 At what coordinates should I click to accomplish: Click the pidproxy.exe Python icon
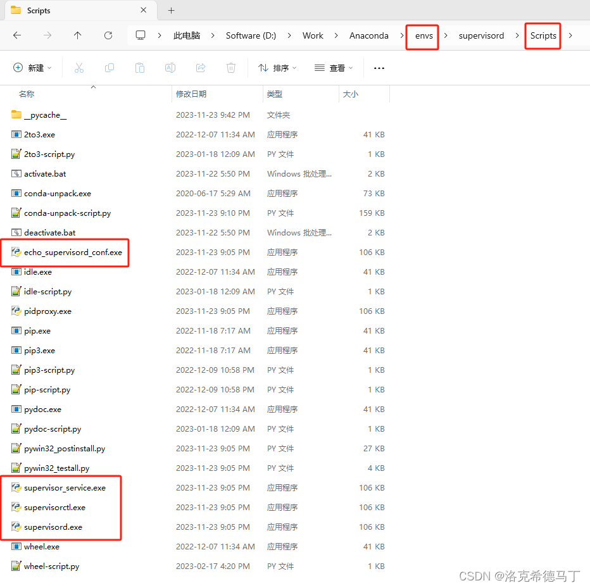click(x=16, y=311)
